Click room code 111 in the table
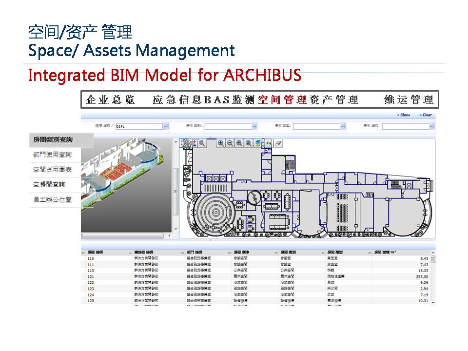Viewport: 468px width, 351px height. (91, 265)
